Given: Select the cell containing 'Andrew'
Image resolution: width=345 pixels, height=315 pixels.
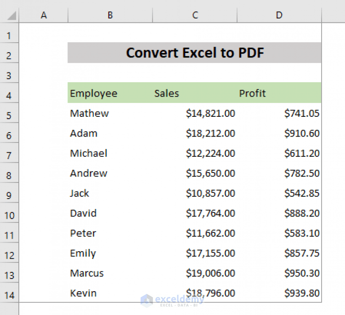Looking at the screenshot, I should click(x=110, y=173).
